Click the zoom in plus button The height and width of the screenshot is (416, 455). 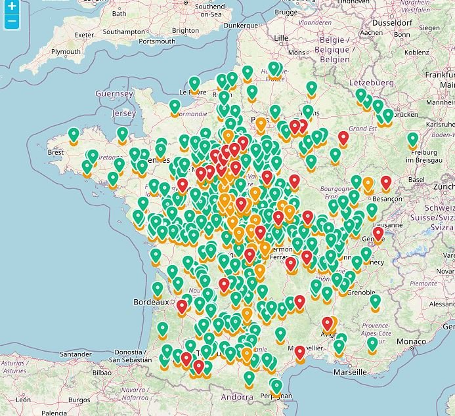11,7
